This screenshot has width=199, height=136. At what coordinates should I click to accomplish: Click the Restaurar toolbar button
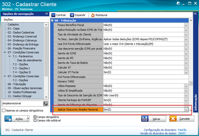(99, 15)
